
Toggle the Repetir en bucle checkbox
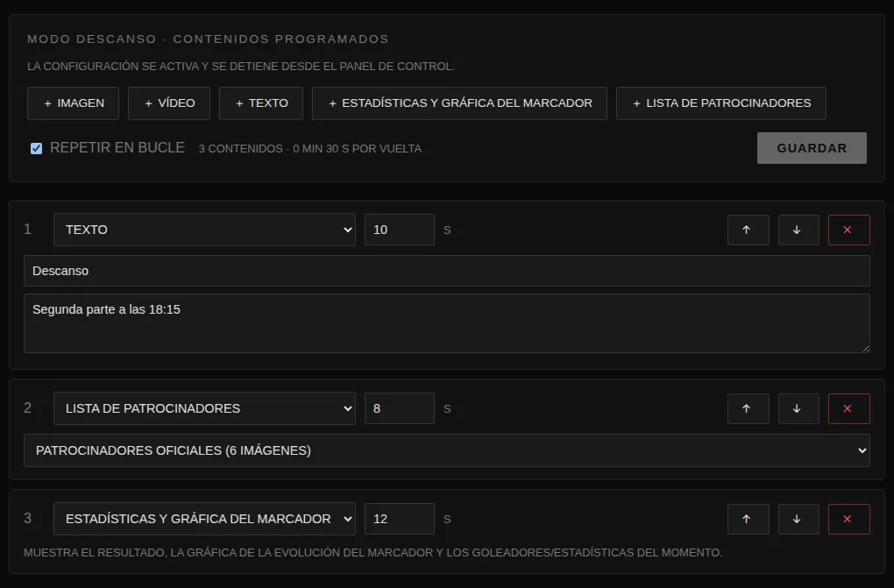(x=37, y=148)
